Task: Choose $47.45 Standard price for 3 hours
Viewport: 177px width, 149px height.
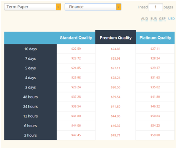Action: (x=76, y=135)
